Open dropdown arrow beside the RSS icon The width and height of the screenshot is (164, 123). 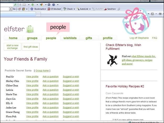156,14
